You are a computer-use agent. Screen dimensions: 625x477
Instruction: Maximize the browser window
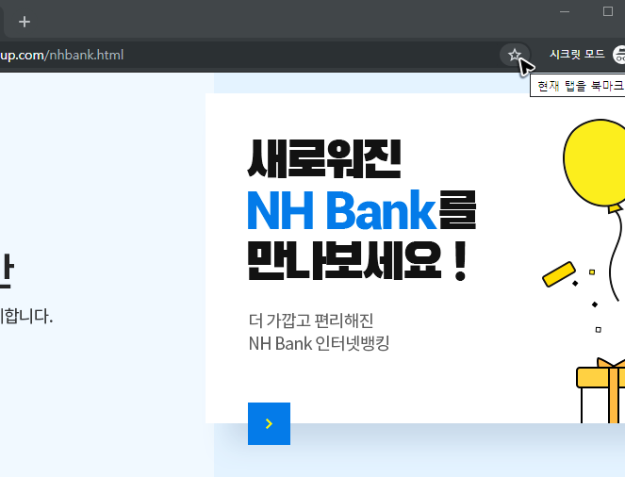pos(607,11)
